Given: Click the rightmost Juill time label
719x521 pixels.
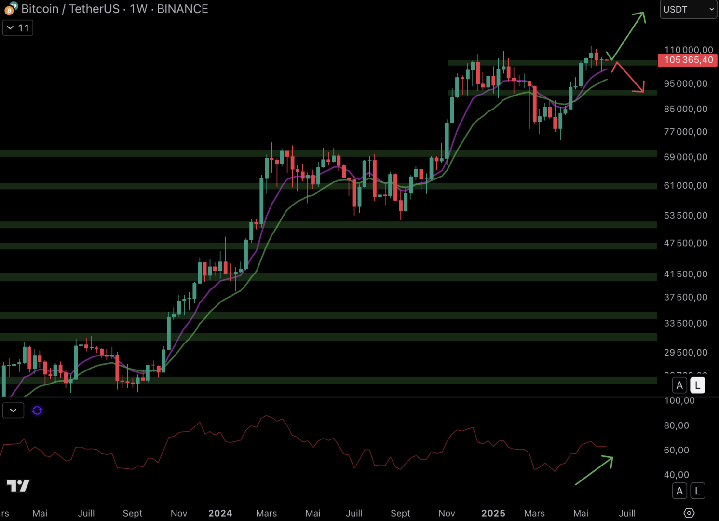Looking at the screenshot, I should coord(627,513).
